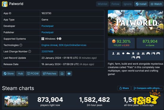Click the Ignore button
Screen dimensions: 164x110
coord(128,4)
